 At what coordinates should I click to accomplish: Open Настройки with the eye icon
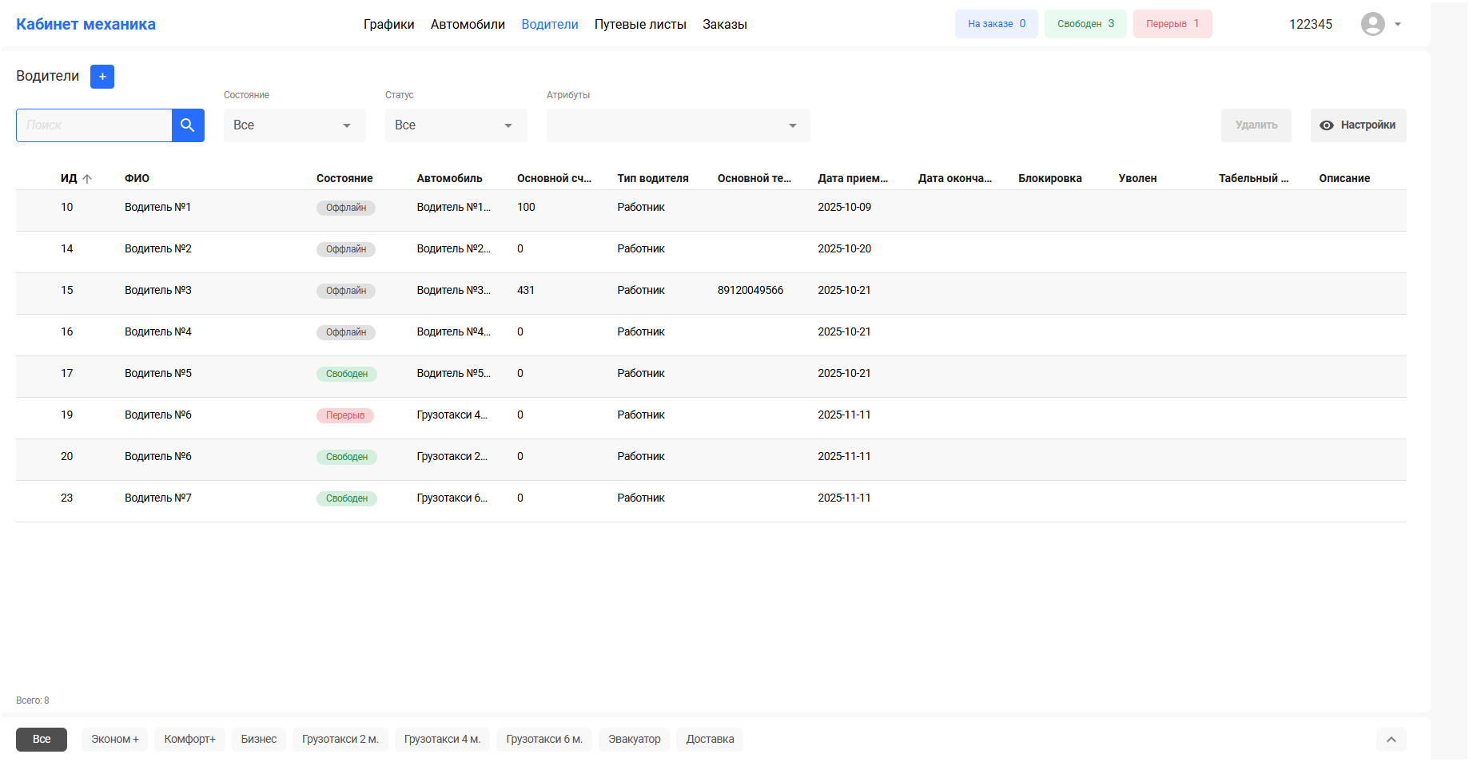1358,125
